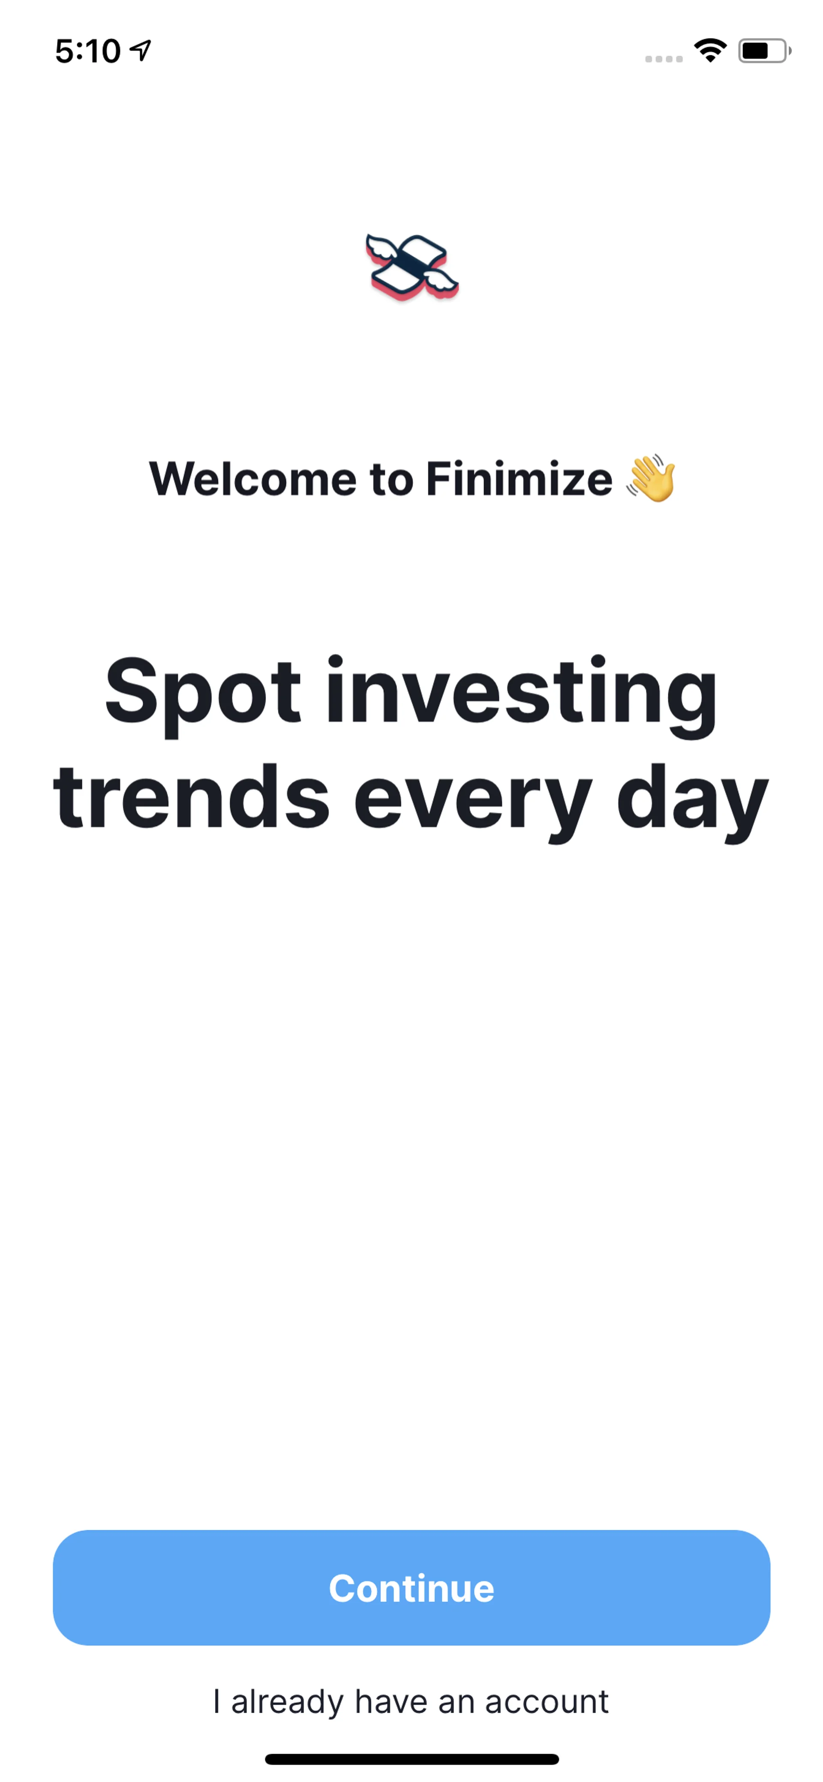Tap the 5:10 clock in status bar
Image resolution: width=823 pixels, height=1782 pixels.
[88, 51]
